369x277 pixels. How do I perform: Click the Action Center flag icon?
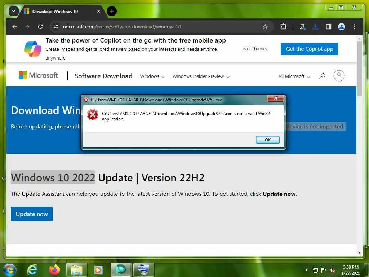[x=324, y=270]
